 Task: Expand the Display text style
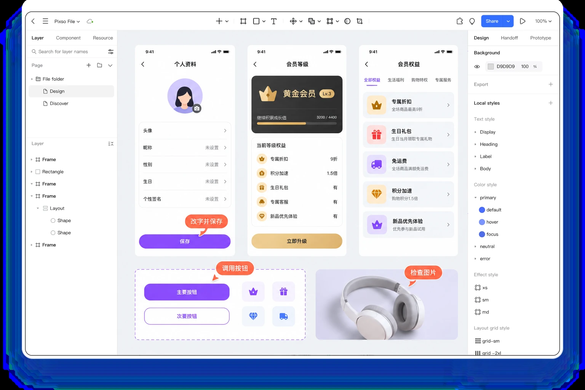coord(475,132)
